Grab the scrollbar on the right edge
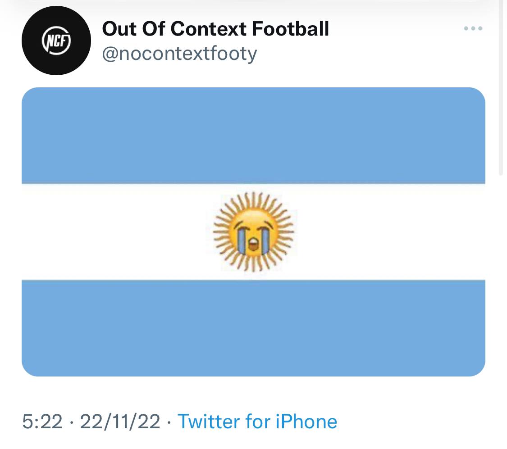 [501, 90]
